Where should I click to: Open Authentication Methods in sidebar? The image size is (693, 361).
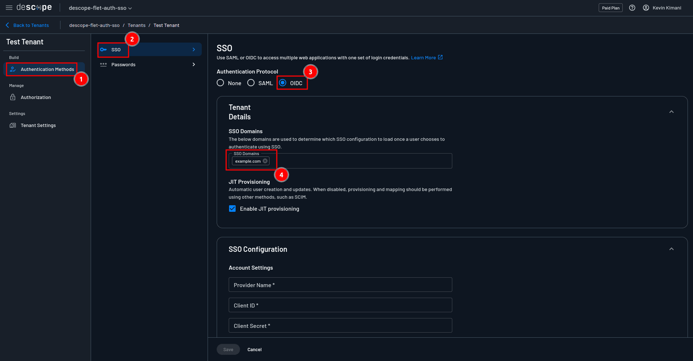point(47,69)
